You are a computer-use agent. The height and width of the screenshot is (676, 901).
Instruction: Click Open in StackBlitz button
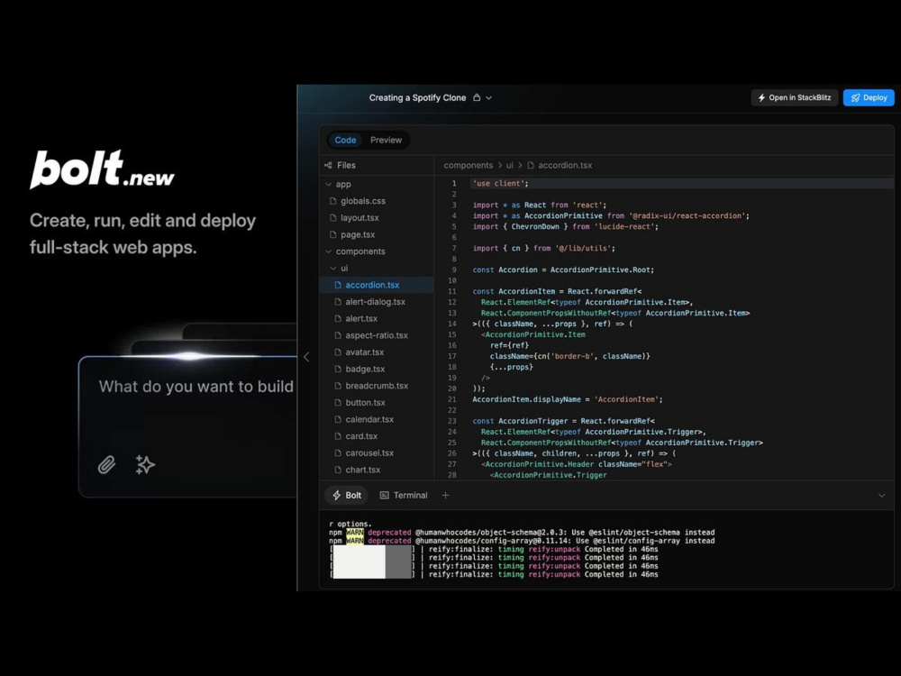(x=794, y=97)
